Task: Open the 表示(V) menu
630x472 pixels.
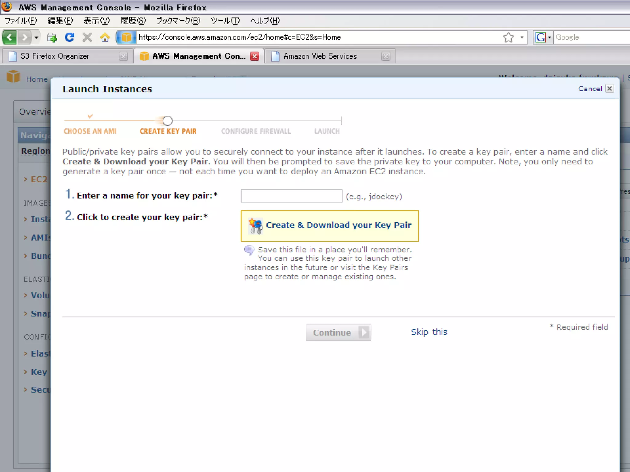Action: tap(97, 21)
